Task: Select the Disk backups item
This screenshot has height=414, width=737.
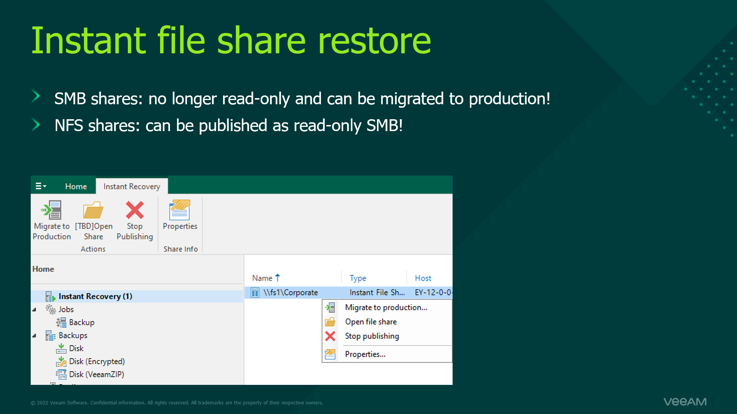Action: (76, 348)
